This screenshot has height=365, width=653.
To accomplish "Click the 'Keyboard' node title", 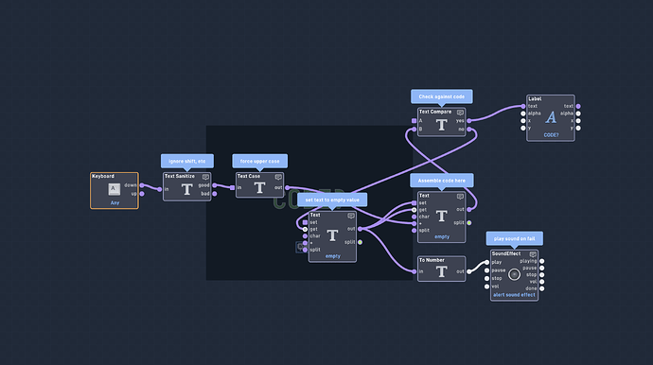I will (103, 176).
